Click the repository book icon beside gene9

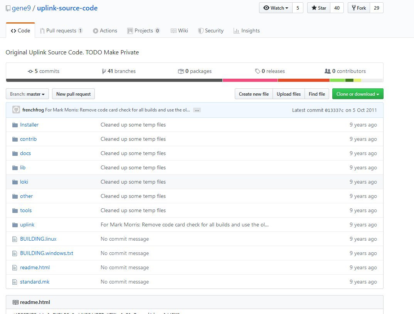(8, 8)
